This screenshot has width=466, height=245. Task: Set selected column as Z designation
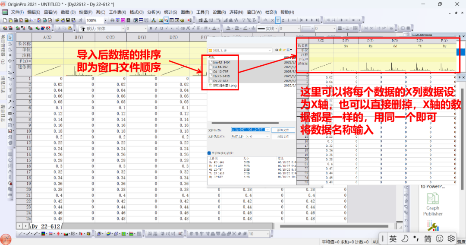coord(283,20)
